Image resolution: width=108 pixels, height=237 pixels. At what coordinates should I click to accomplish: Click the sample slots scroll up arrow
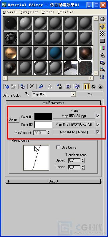tap(96, 18)
